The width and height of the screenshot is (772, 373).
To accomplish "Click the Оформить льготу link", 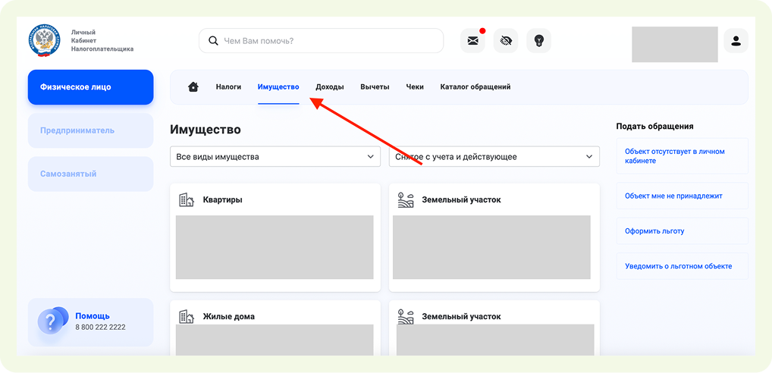I will tap(654, 231).
